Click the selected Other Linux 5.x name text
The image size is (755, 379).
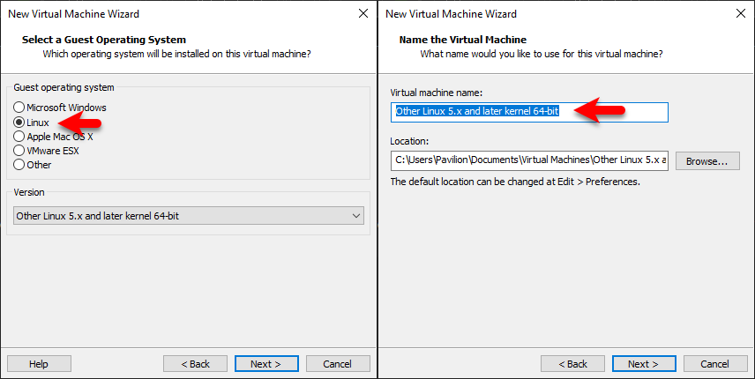coord(476,112)
